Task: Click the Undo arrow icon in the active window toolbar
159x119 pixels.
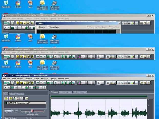Action: (x=37, y=83)
